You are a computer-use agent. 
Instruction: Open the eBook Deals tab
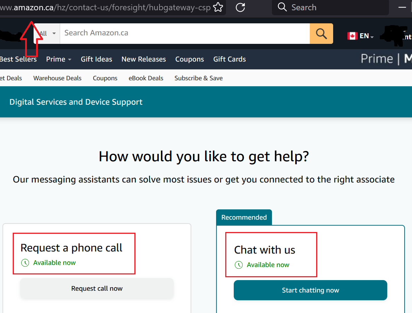coord(146,78)
